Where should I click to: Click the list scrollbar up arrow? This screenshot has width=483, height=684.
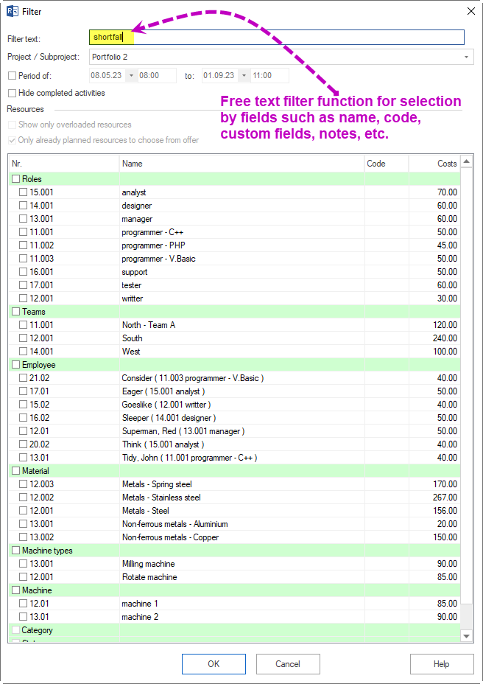tap(467, 161)
